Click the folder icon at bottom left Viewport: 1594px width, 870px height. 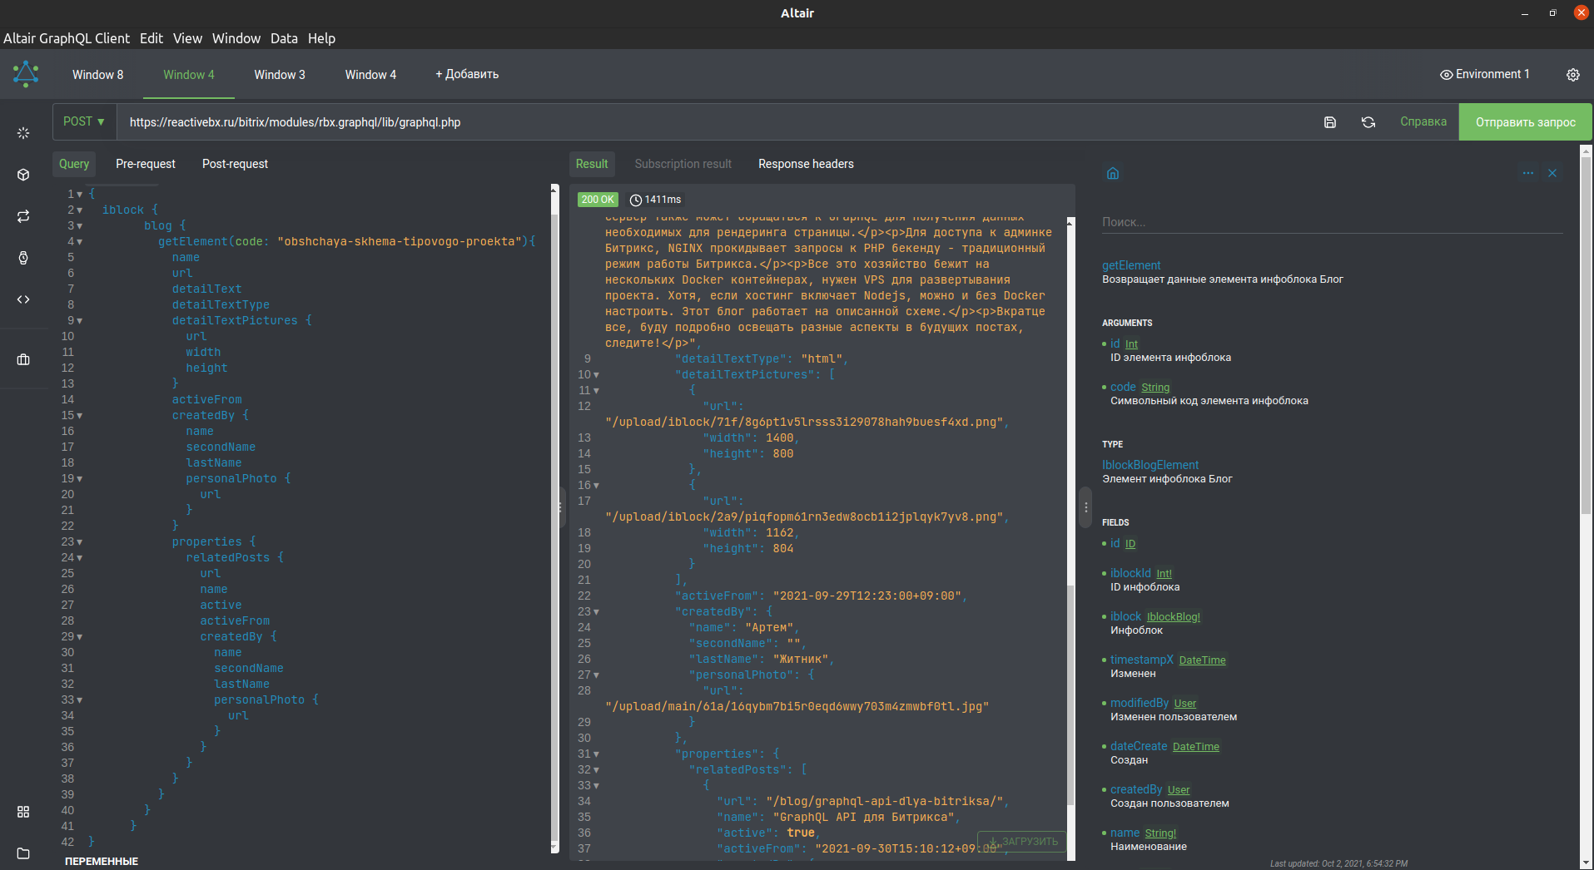(23, 853)
